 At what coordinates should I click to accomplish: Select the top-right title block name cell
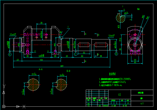(142, 93)
